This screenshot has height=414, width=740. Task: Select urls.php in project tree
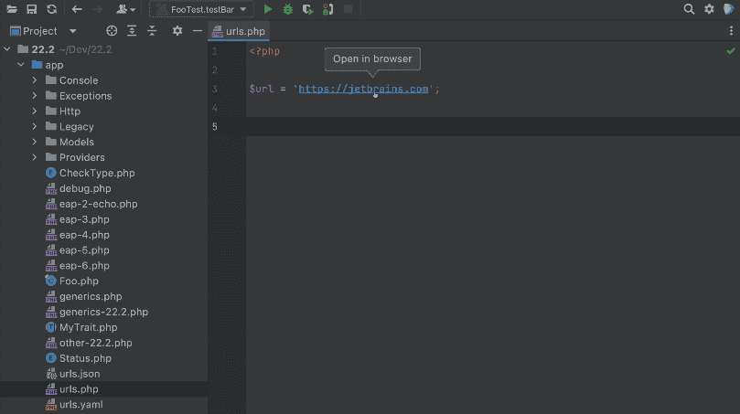pyautogui.click(x=104, y=389)
